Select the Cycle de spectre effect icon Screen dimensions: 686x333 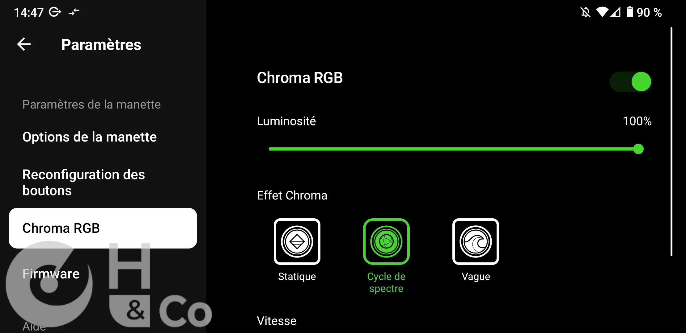point(386,242)
